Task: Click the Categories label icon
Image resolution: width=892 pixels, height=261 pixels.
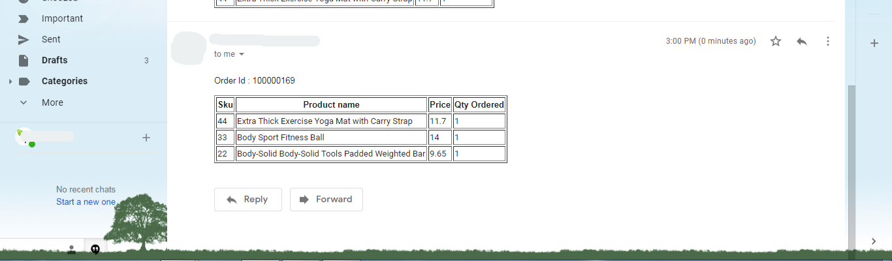Action: point(24,82)
